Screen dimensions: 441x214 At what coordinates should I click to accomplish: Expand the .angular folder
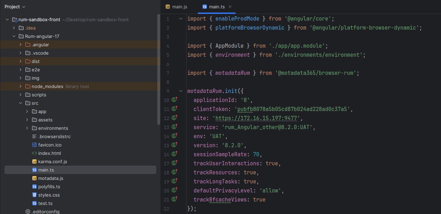point(21,45)
